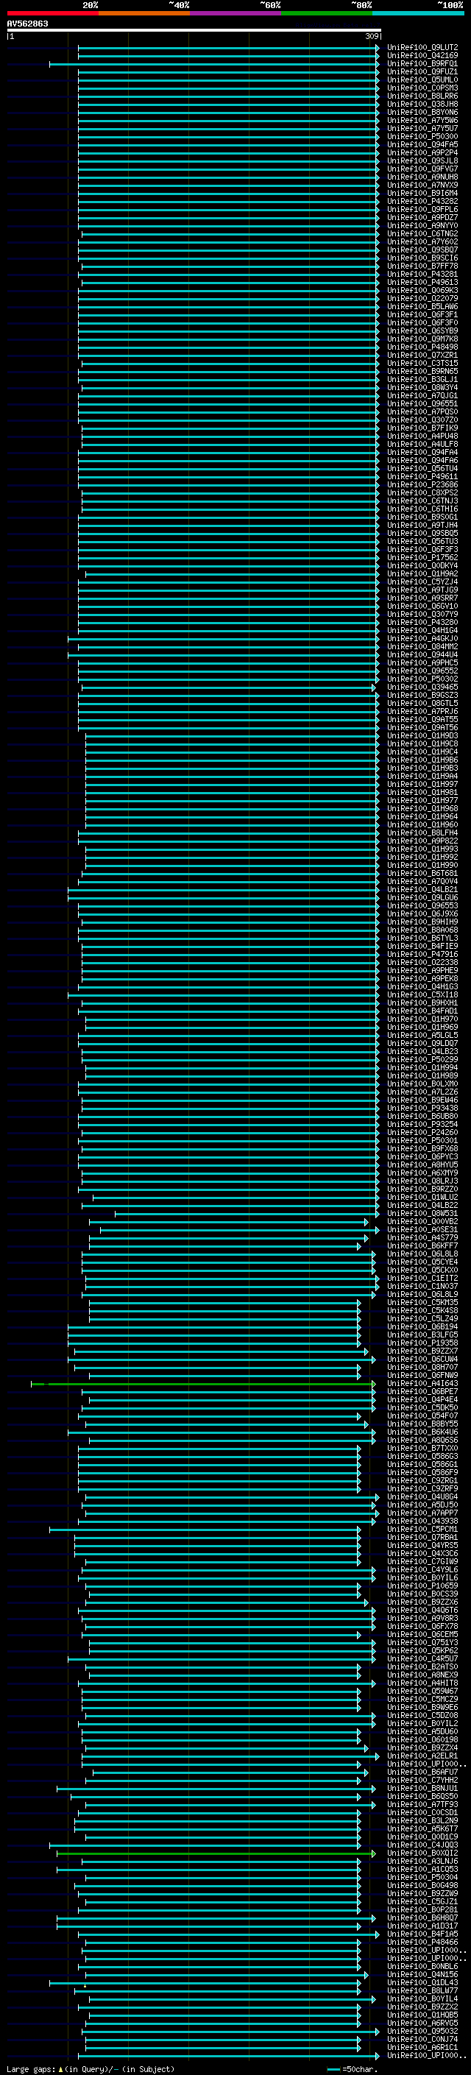This screenshot has height=2075, width=471.
Task: Open hit UniRef100_A4I643
Action: point(422,1383)
